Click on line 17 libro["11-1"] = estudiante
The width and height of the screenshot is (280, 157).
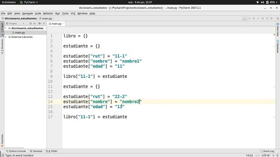95,117
